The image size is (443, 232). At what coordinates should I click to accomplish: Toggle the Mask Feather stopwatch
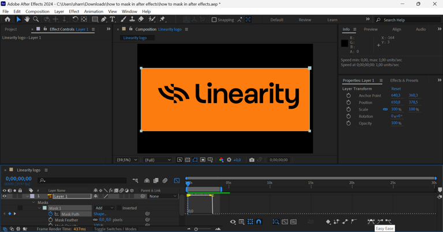pyautogui.click(x=51, y=220)
